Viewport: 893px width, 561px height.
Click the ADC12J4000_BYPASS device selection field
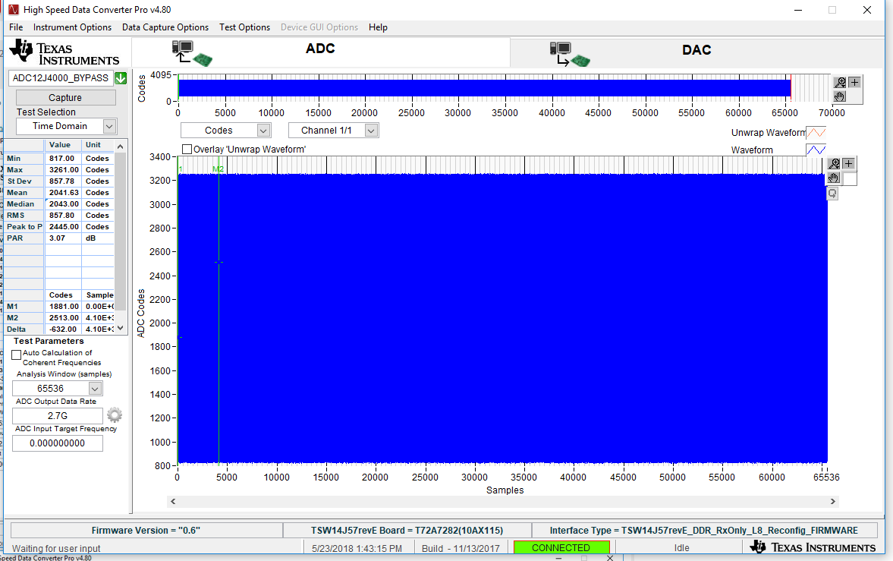pyautogui.click(x=61, y=78)
